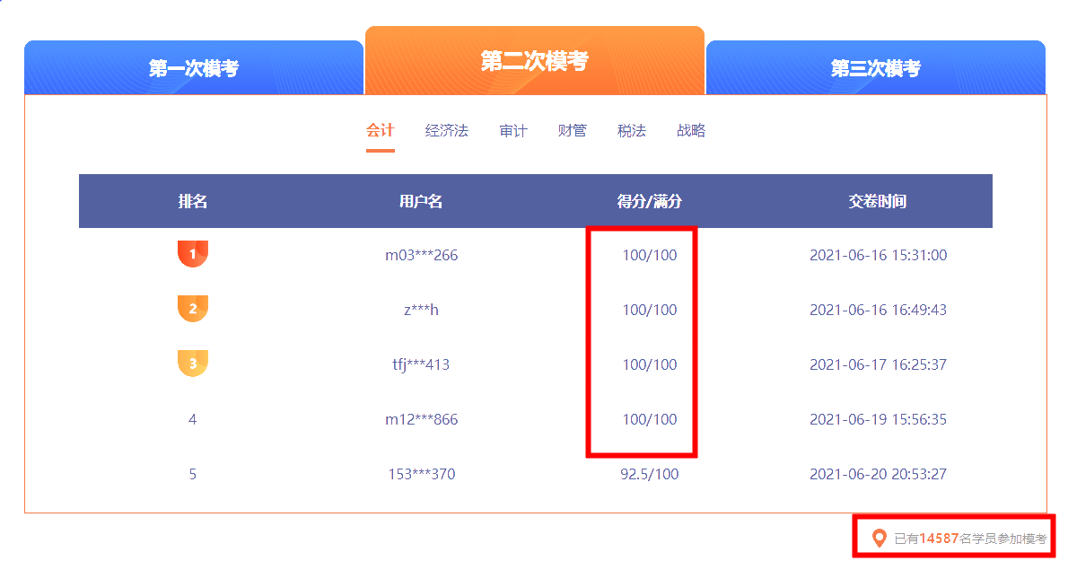The width and height of the screenshot is (1068, 561).
Task: Click the rank 1 medal badge icon
Action: click(x=193, y=254)
